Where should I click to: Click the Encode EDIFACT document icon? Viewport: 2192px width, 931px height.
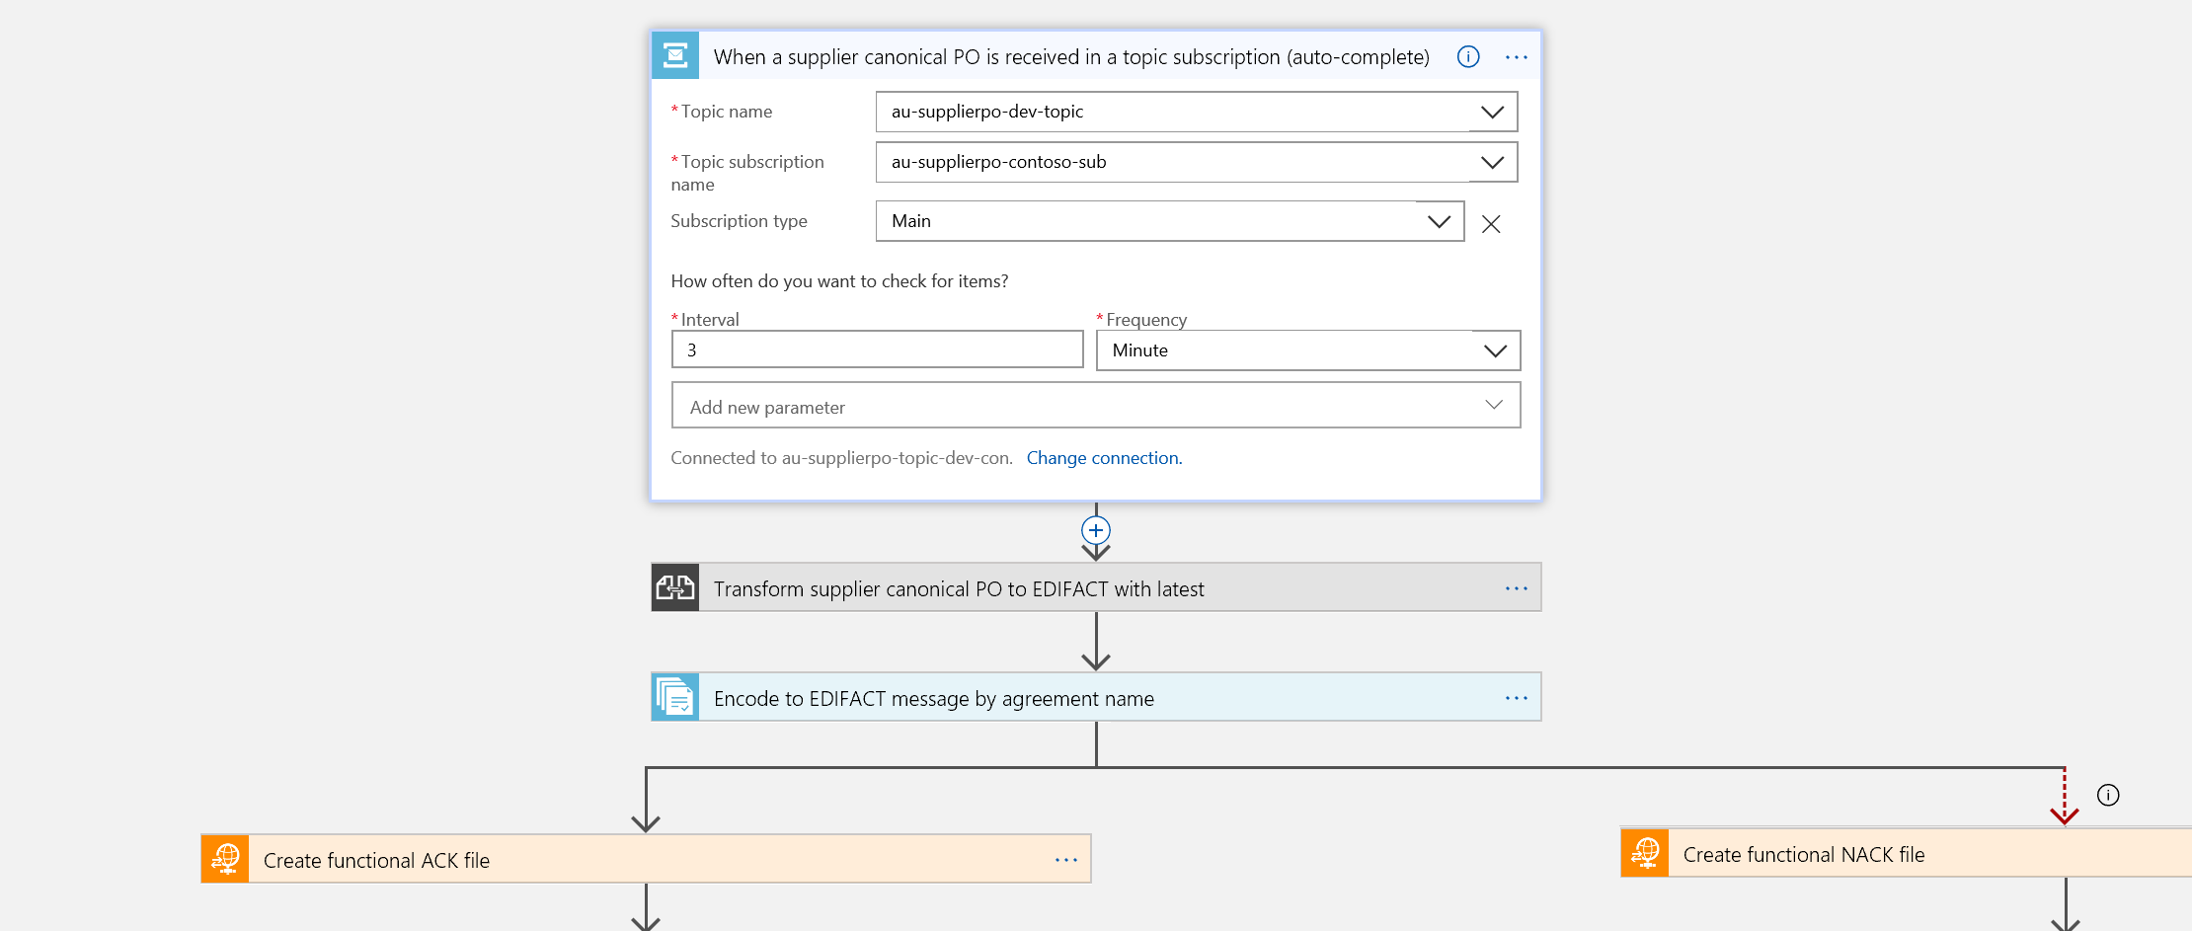(x=675, y=698)
